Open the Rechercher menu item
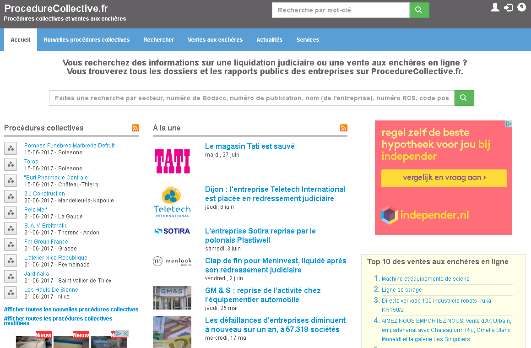The width and height of the screenshot is (531, 348). click(x=158, y=40)
